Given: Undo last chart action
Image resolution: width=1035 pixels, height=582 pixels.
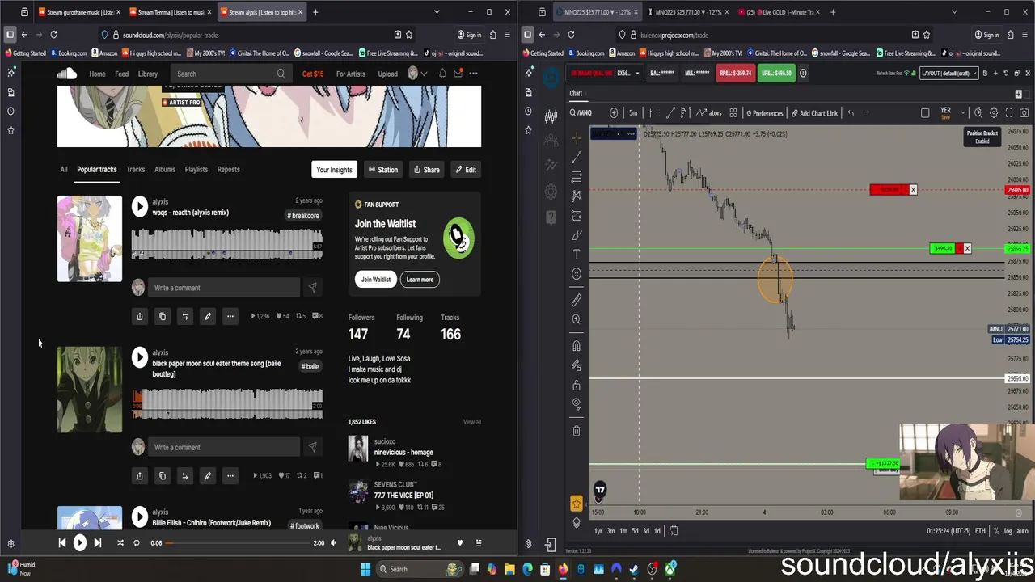Looking at the screenshot, I should coord(851,113).
